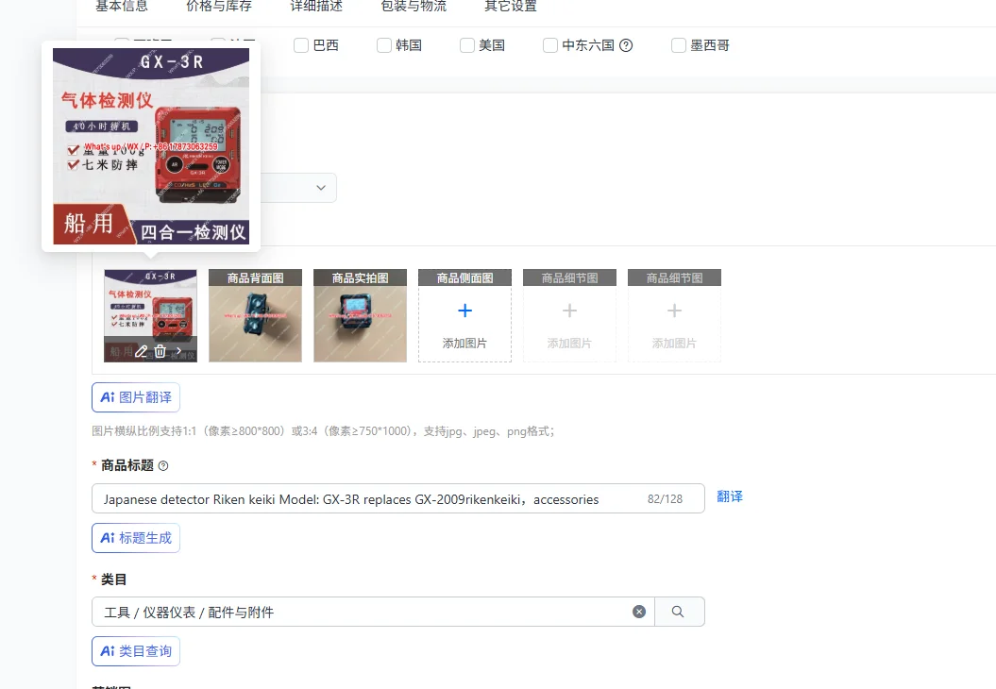Tick the 韩国 checkbox
The width and height of the screenshot is (996, 689).
tap(383, 45)
